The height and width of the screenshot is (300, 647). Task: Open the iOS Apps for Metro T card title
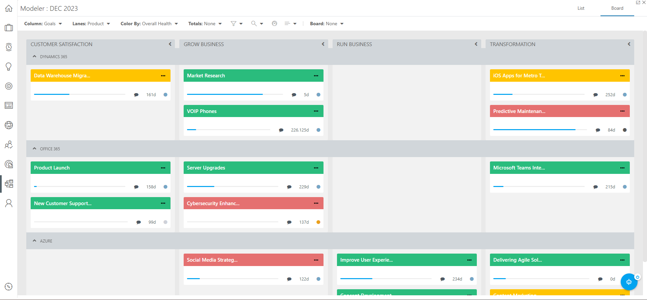tap(519, 76)
